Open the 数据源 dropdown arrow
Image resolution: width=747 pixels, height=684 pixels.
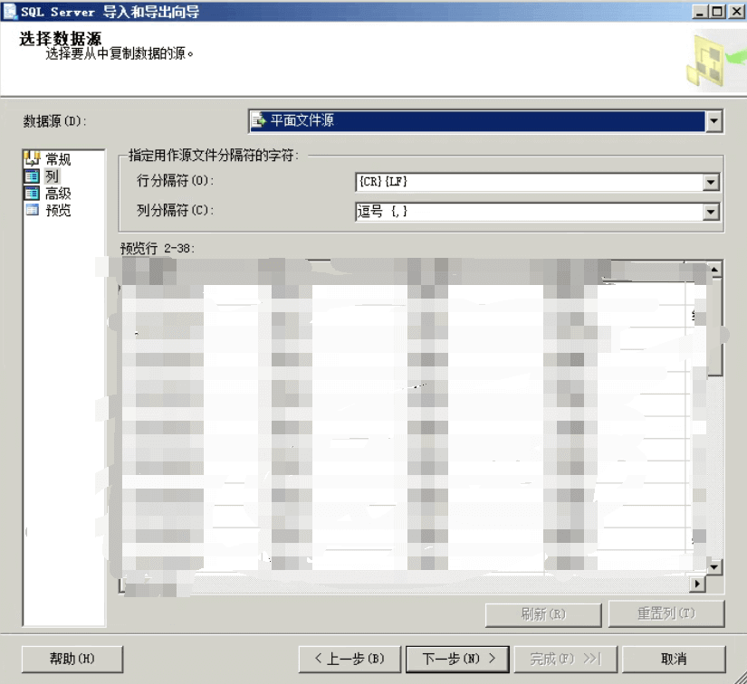(x=714, y=121)
